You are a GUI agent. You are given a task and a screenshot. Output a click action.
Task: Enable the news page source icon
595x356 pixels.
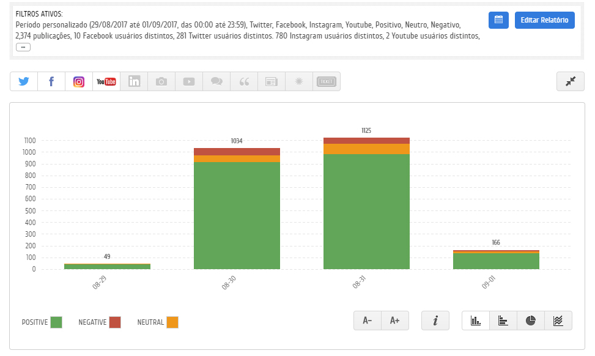coord(272,81)
